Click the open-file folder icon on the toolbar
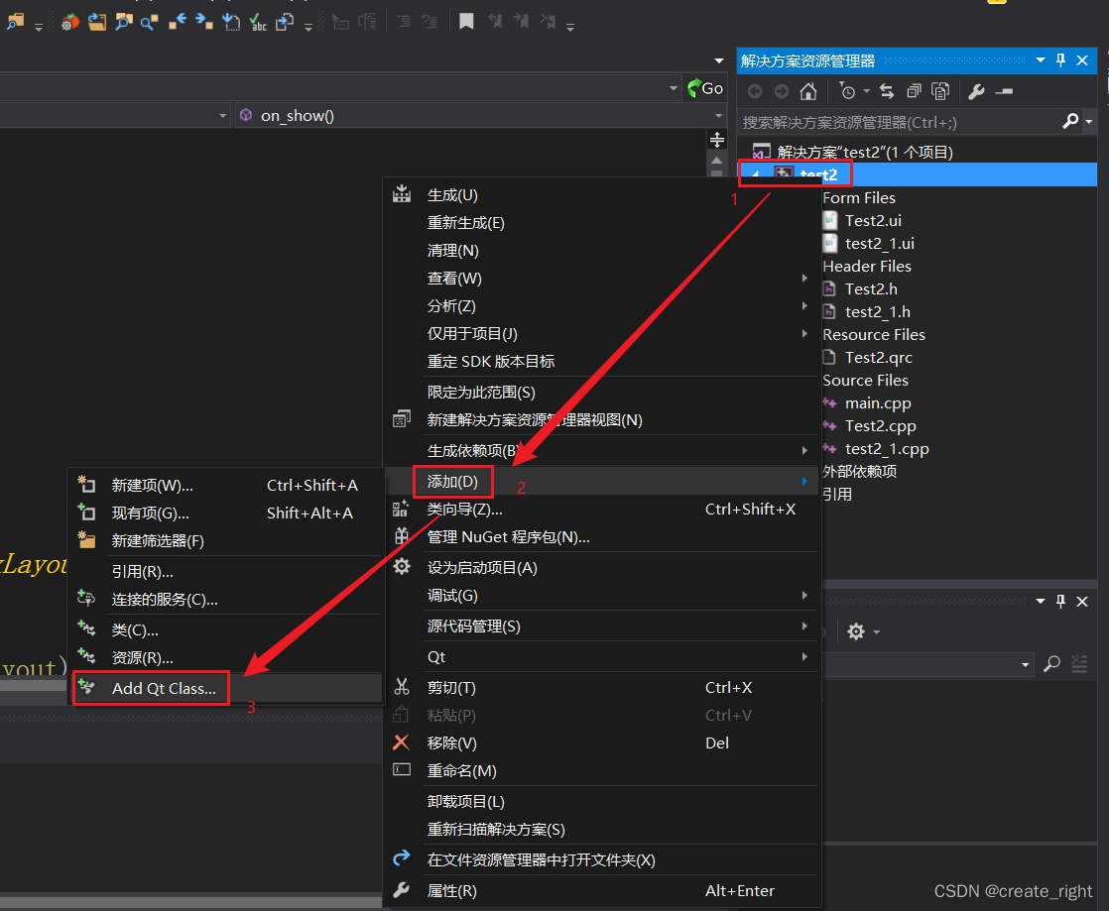Screen dimensions: 1109x911 click(x=96, y=21)
